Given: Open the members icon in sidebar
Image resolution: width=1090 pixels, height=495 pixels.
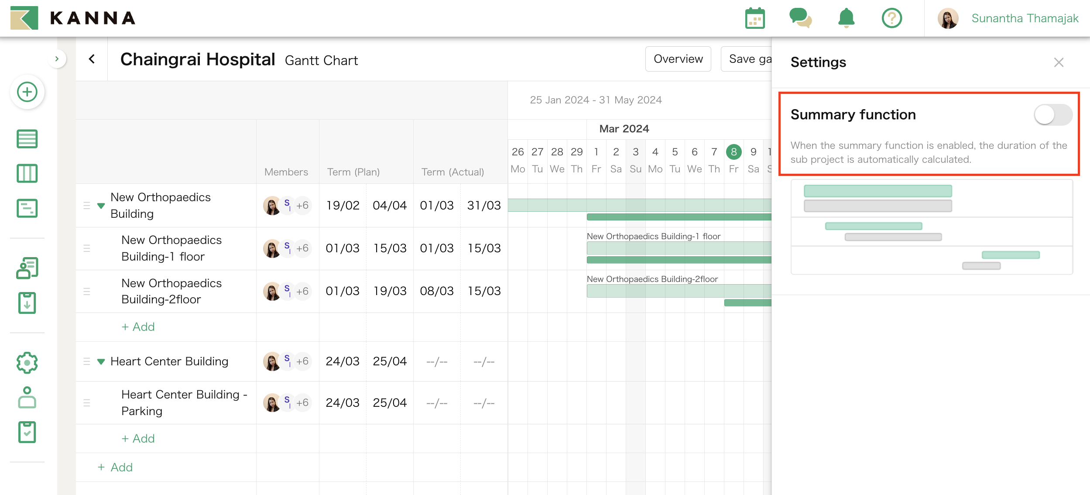Looking at the screenshot, I should click(27, 268).
